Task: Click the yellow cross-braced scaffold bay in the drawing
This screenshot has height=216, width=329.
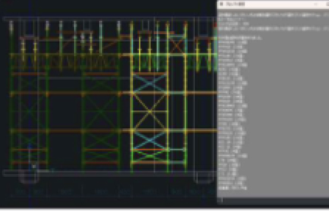Action: (150, 112)
